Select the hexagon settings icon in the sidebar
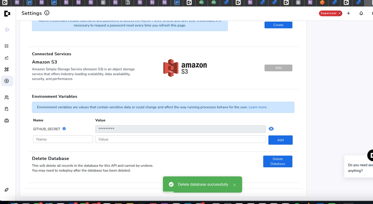Viewport: 373px width, 204px height. (x=7, y=81)
